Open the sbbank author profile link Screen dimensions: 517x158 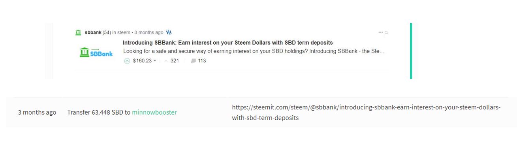point(93,32)
